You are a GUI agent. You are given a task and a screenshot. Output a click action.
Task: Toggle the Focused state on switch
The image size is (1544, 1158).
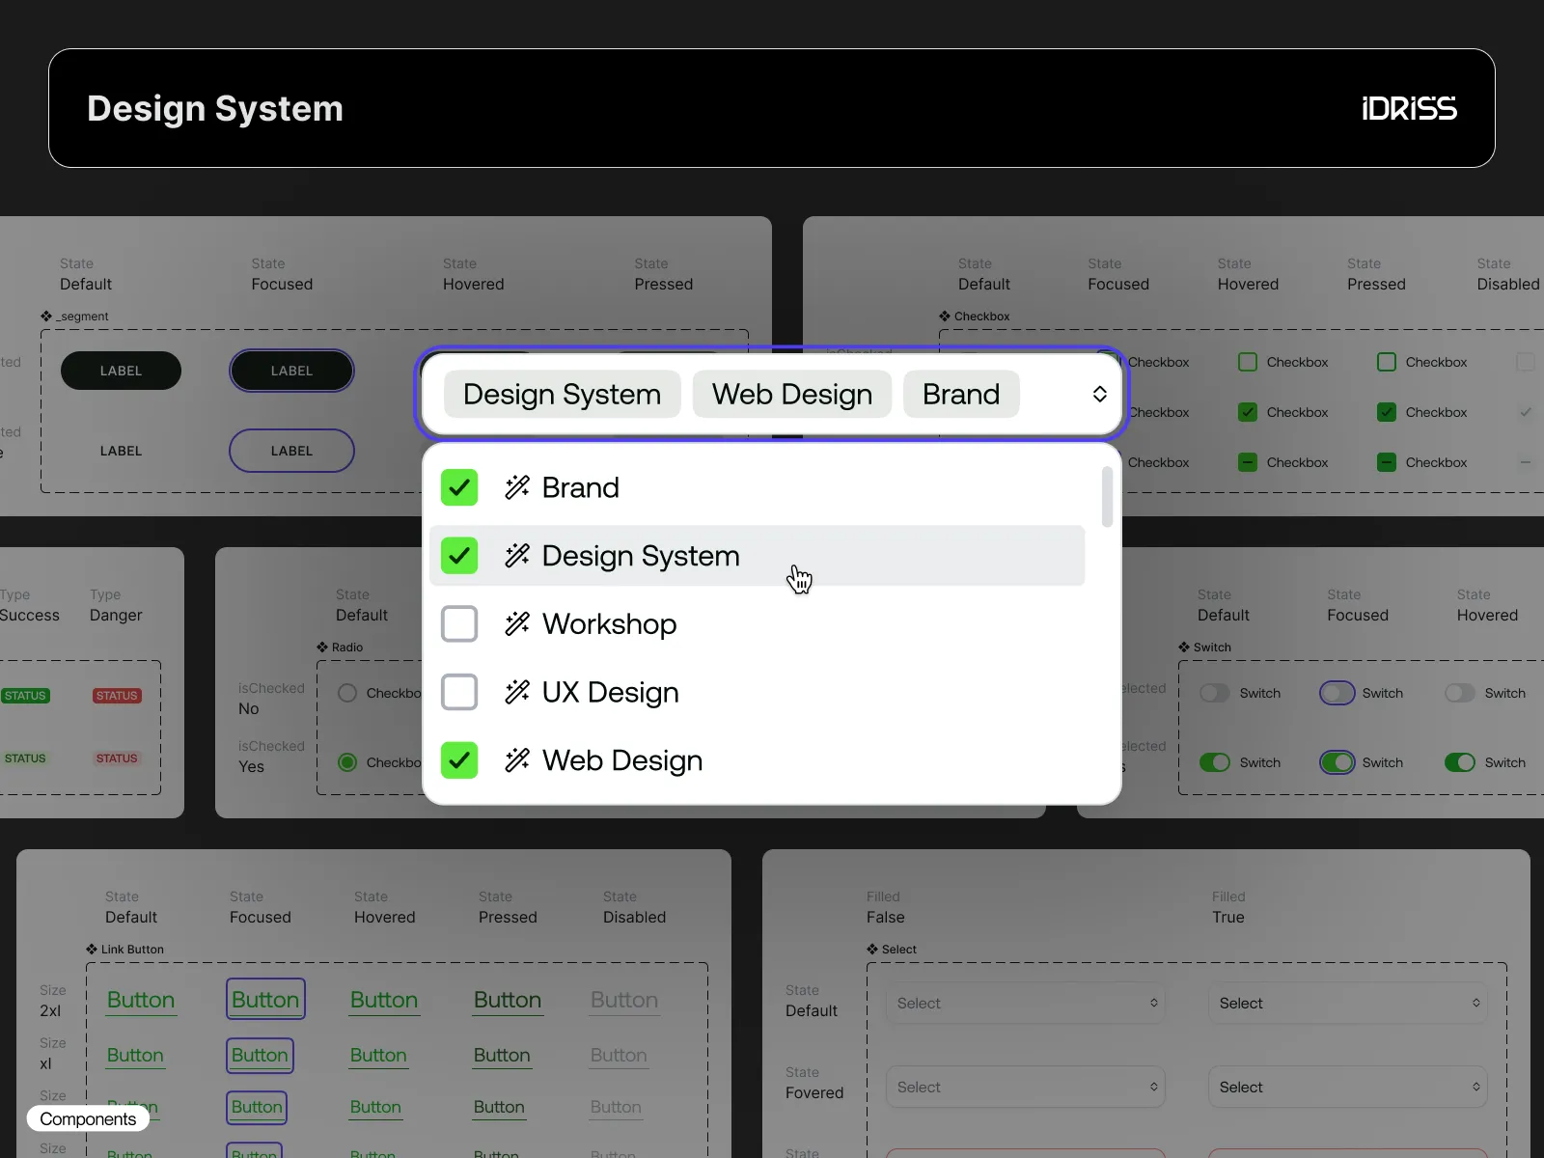(1337, 762)
